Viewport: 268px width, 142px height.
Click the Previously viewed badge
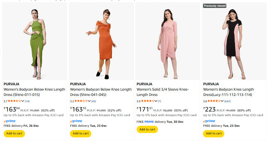tap(215, 6)
